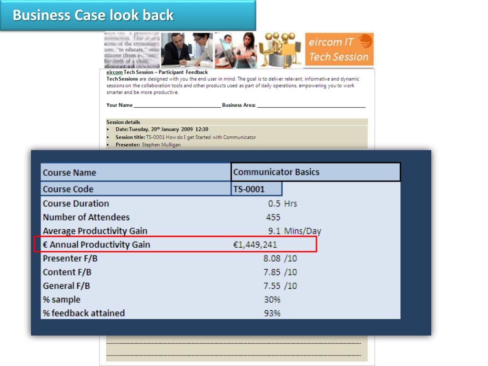Click the 'Number of Attendees' label
Image resolution: width=488 pixels, height=366 pixels.
(86, 217)
